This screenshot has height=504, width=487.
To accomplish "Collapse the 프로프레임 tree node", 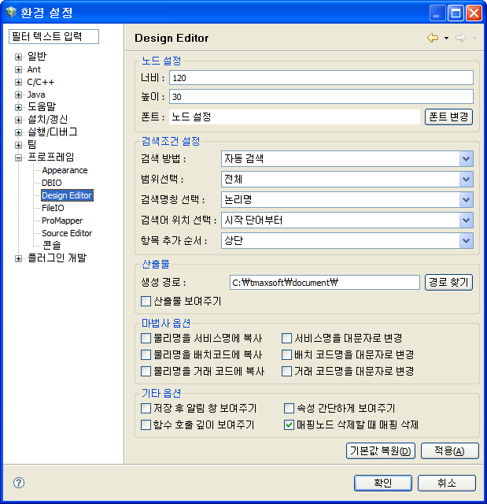I will [x=19, y=157].
